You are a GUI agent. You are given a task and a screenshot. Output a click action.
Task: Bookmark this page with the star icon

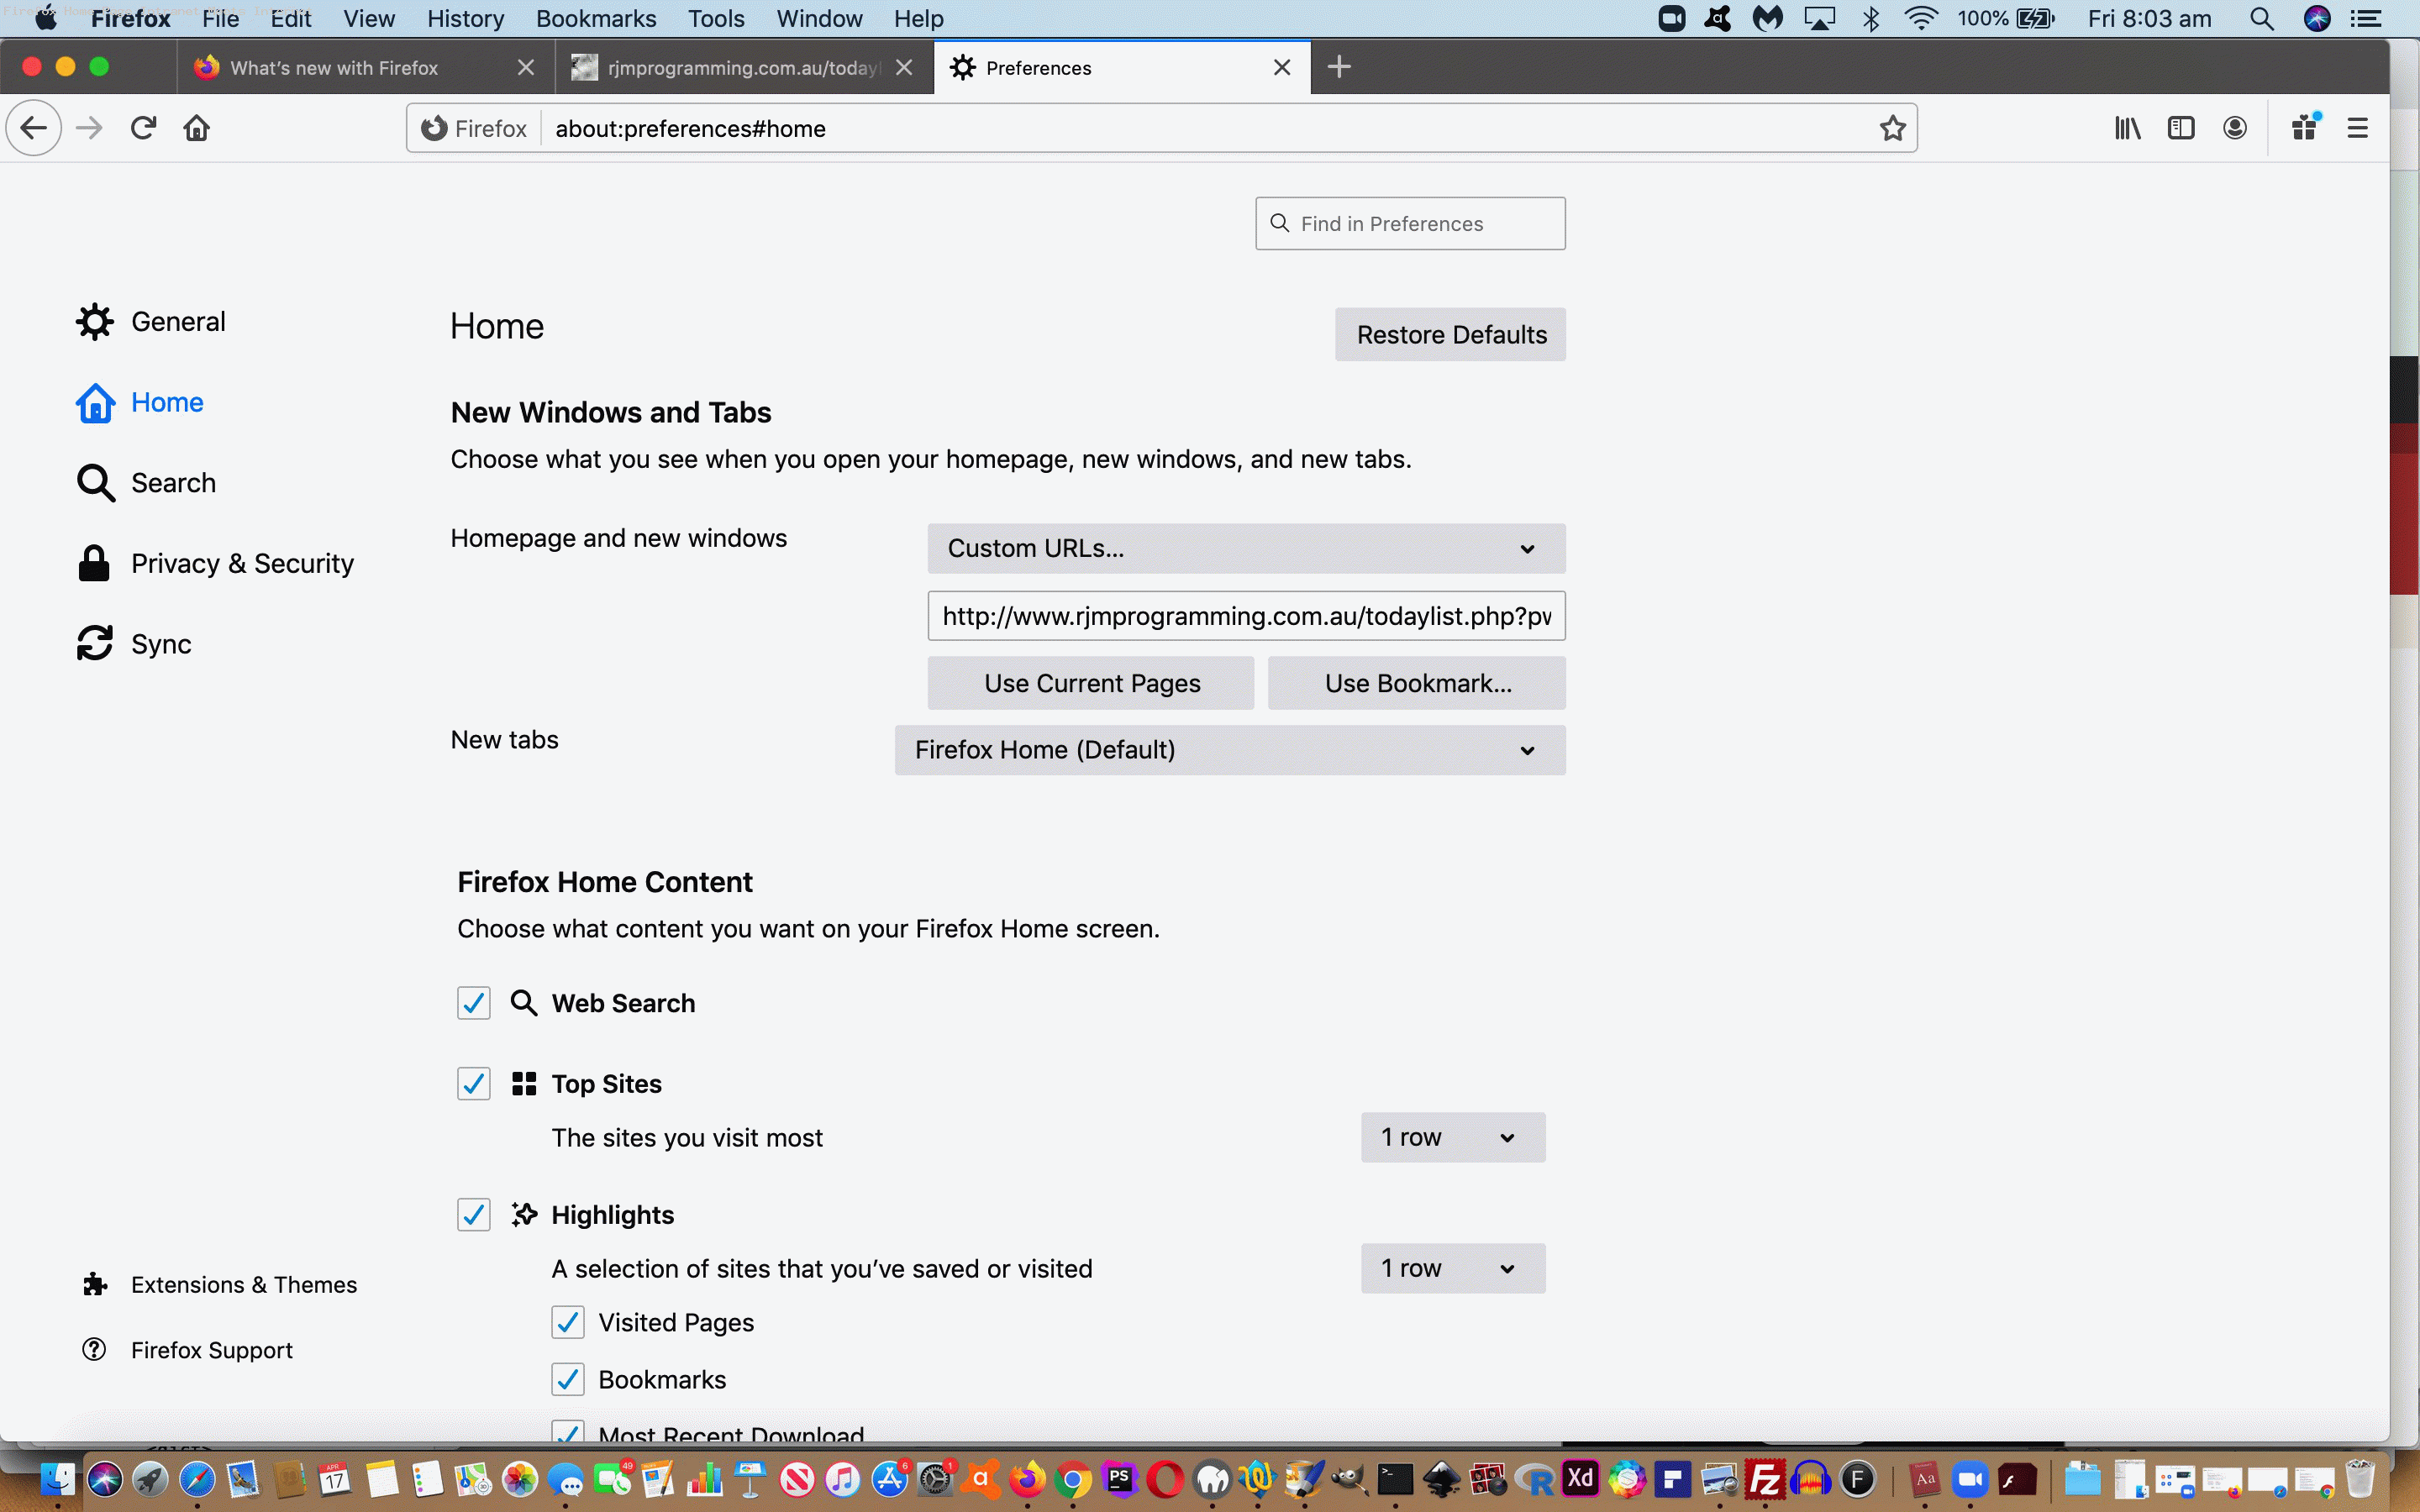coord(1892,128)
